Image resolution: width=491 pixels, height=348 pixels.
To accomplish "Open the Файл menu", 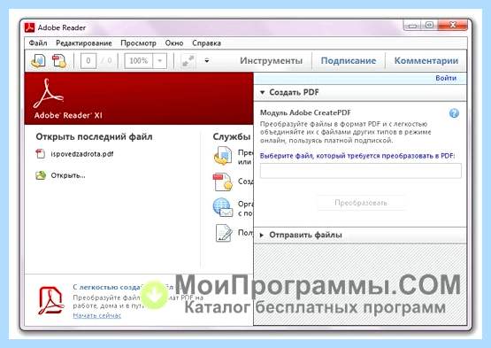I will [38, 43].
